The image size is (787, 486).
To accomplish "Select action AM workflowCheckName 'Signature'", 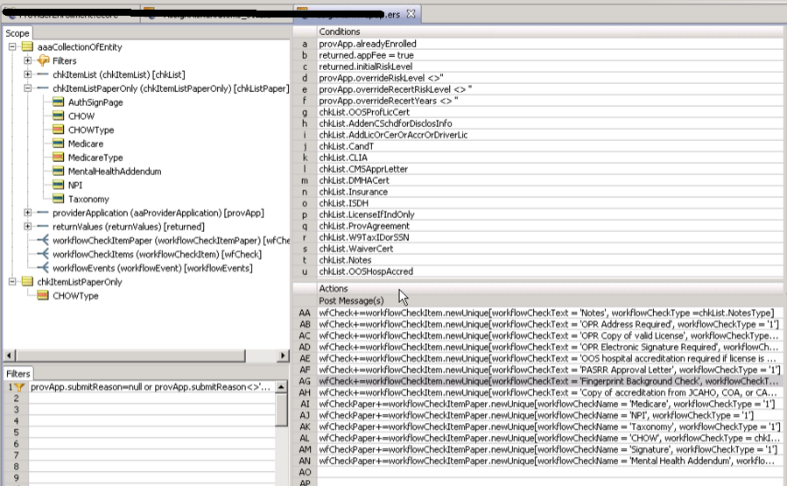I will point(550,449).
